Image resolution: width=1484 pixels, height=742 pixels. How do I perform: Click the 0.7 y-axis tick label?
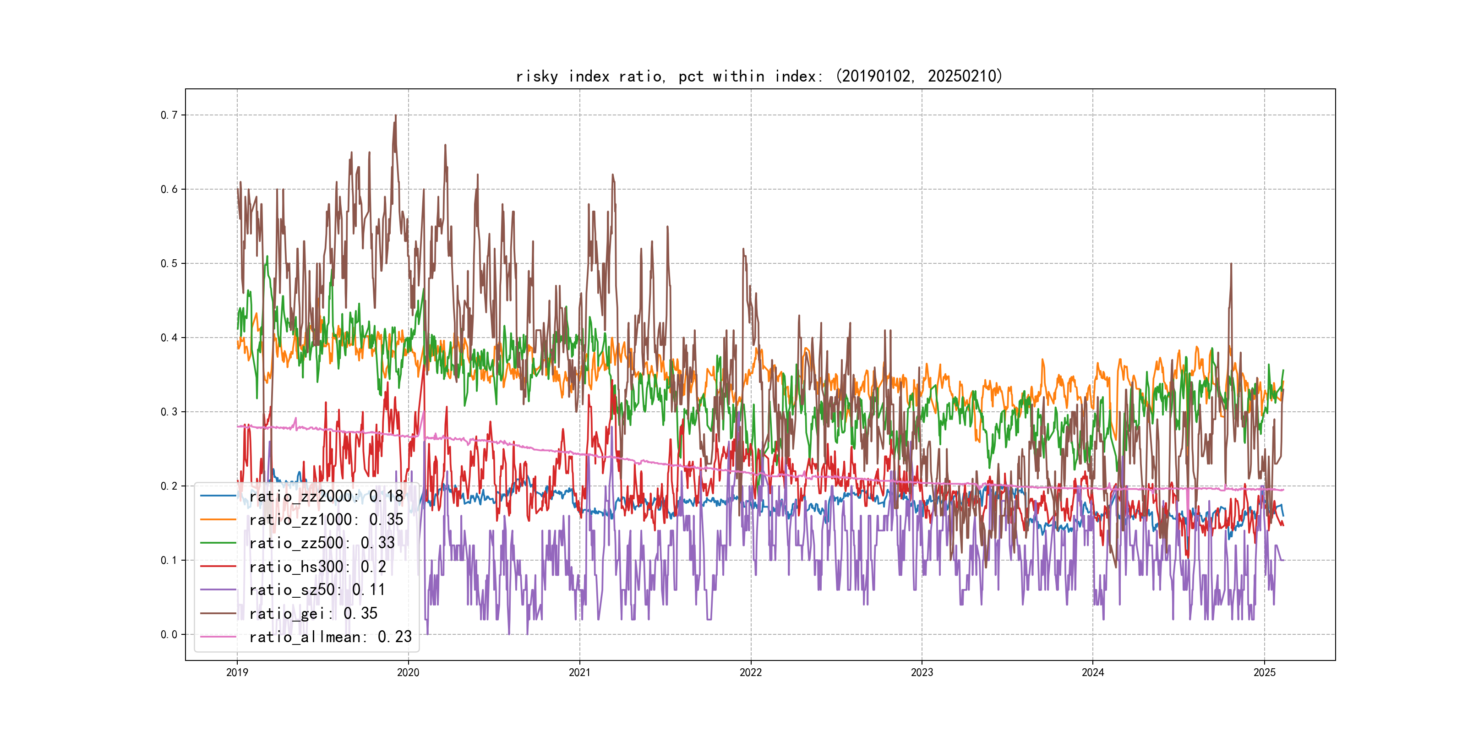click(x=169, y=115)
